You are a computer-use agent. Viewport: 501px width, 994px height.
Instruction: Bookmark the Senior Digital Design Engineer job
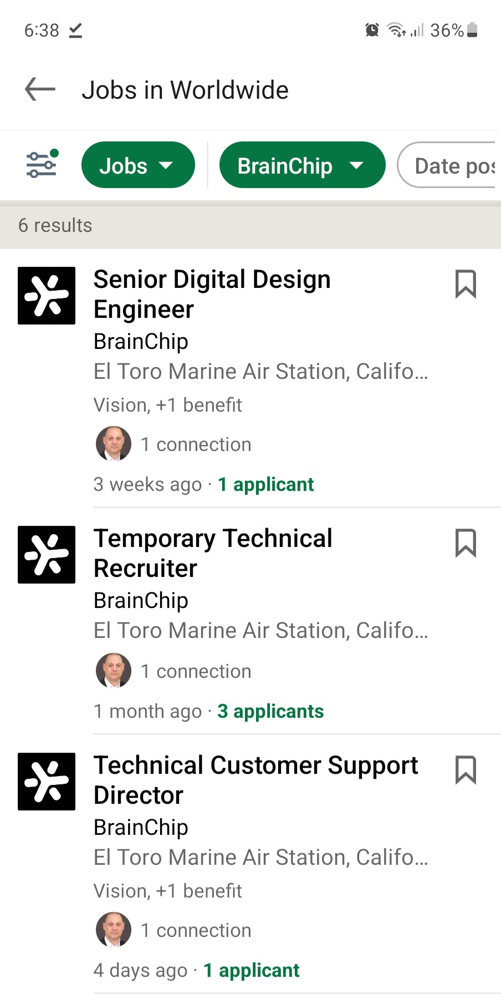click(466, 284)
